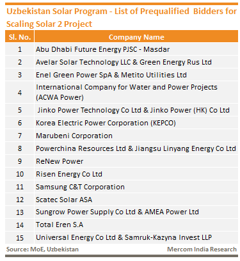The image size is (240, 261).
Task: Click the 'Mercom India Research' credit
Action: (202, 249)
